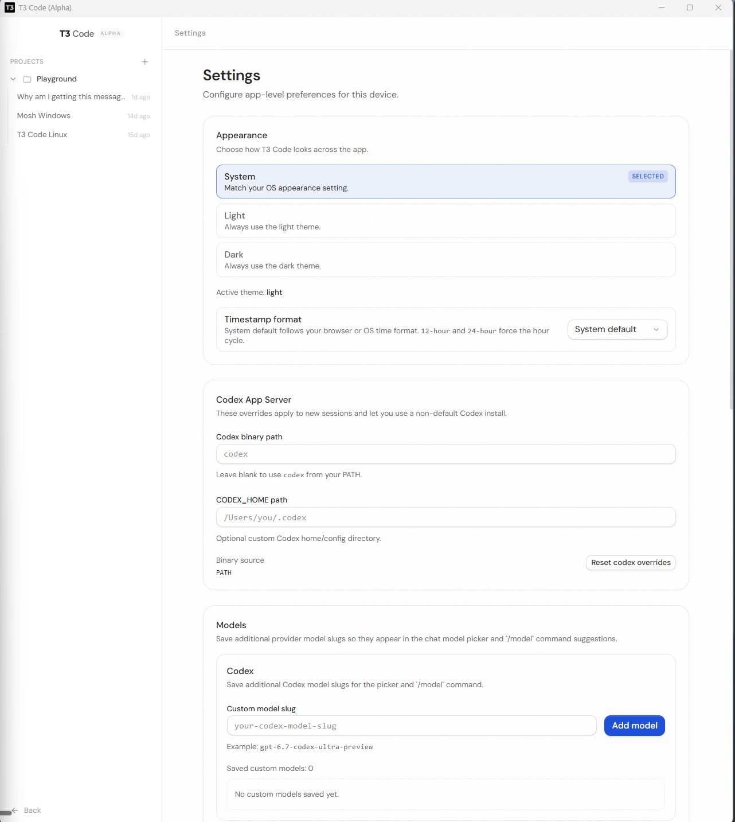The height and width of the screenshot is (822, 735).
Task: Click the PROJECTS section label
Action: (x=27, y=61)
